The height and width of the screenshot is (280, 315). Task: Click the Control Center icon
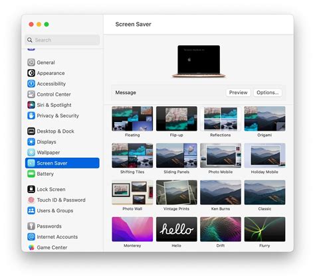pyautogui.click(x=31, y=94)
